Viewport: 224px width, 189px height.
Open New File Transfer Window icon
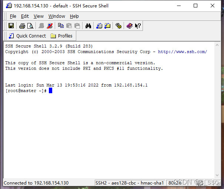click(x=107, y=26)
